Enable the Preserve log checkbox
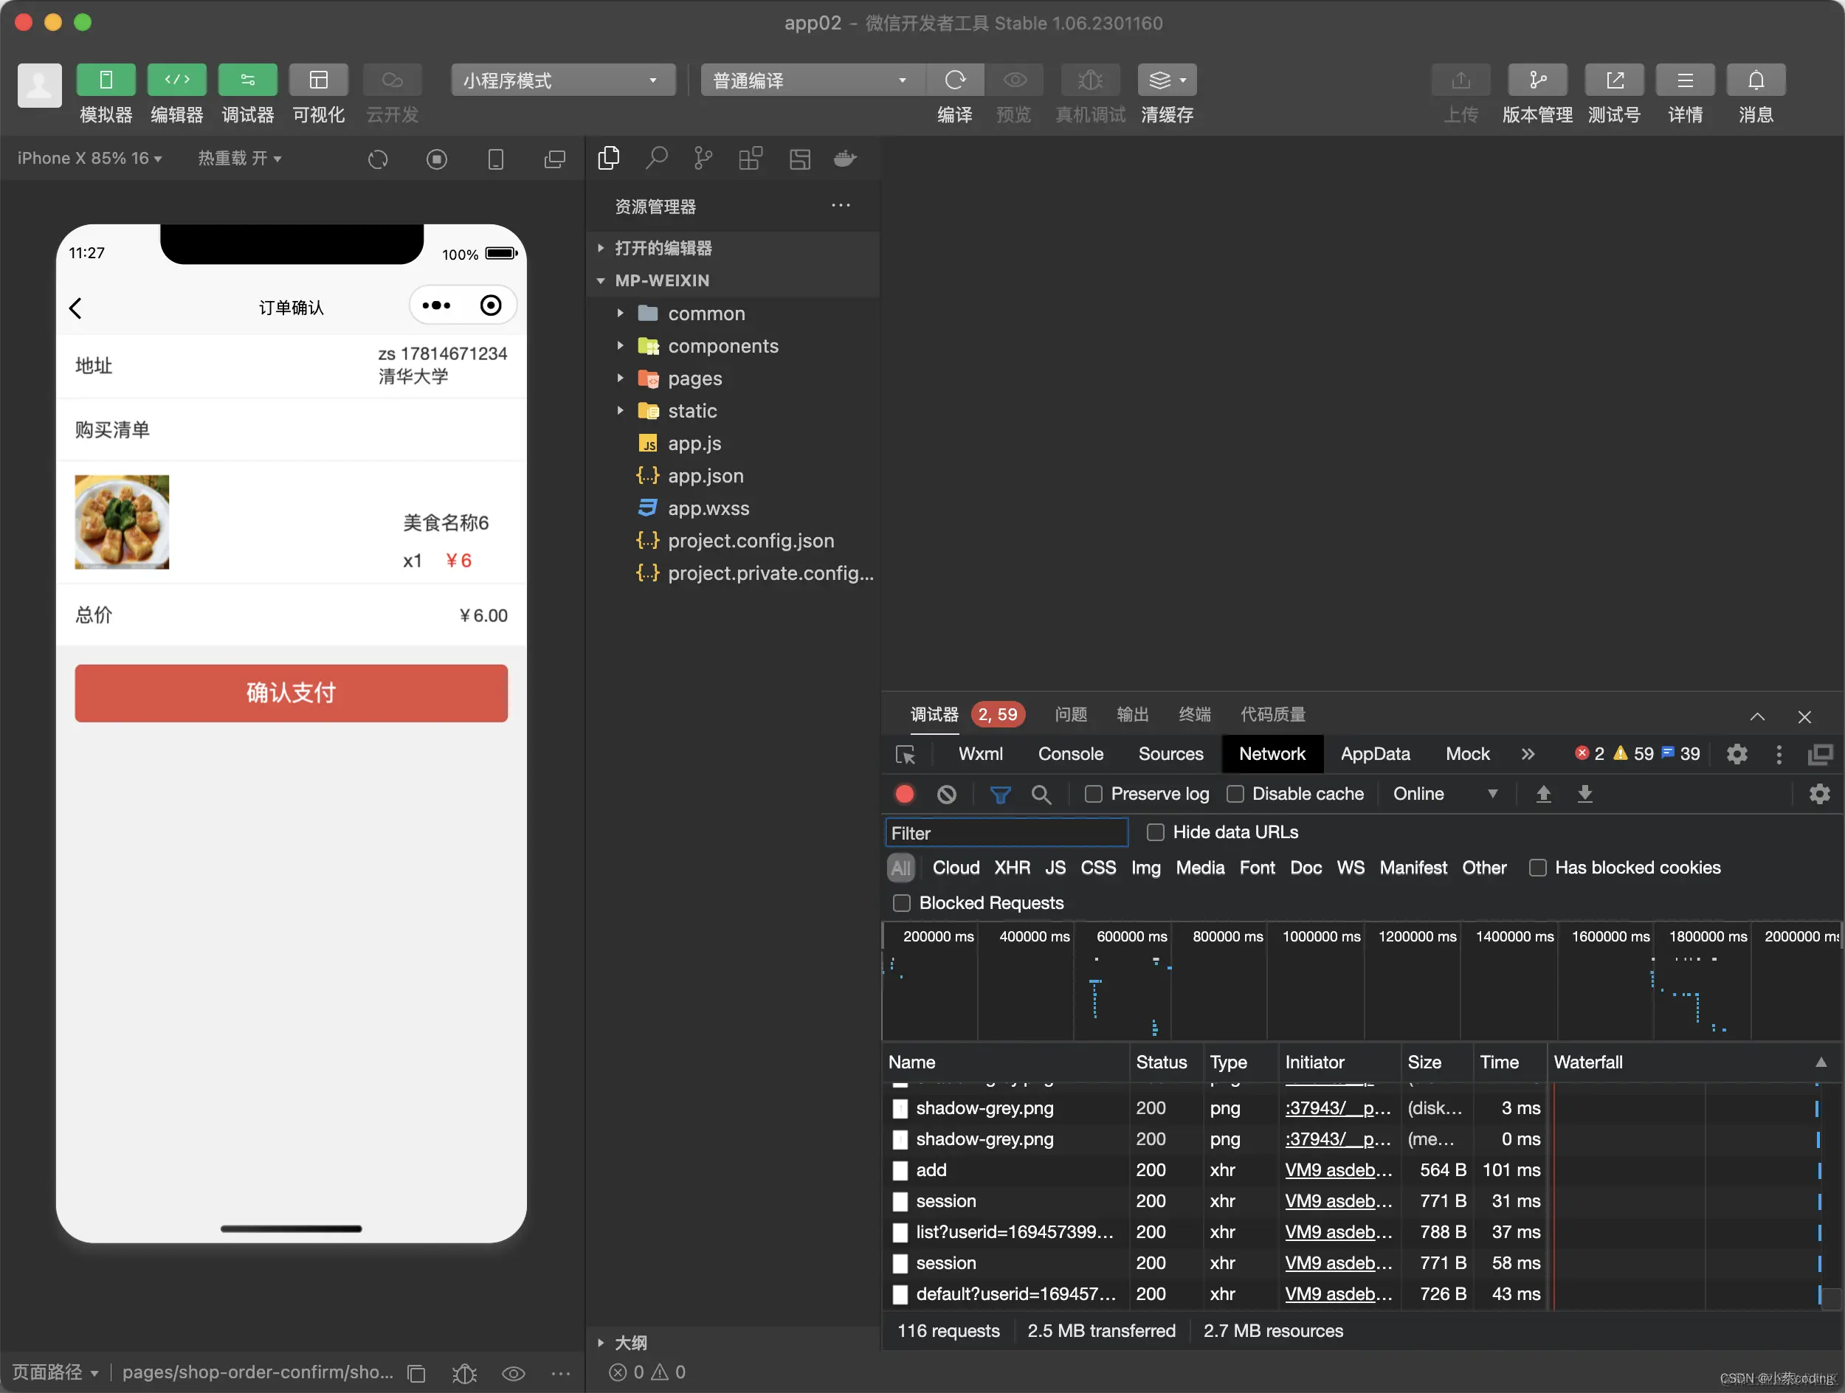 1093,795
